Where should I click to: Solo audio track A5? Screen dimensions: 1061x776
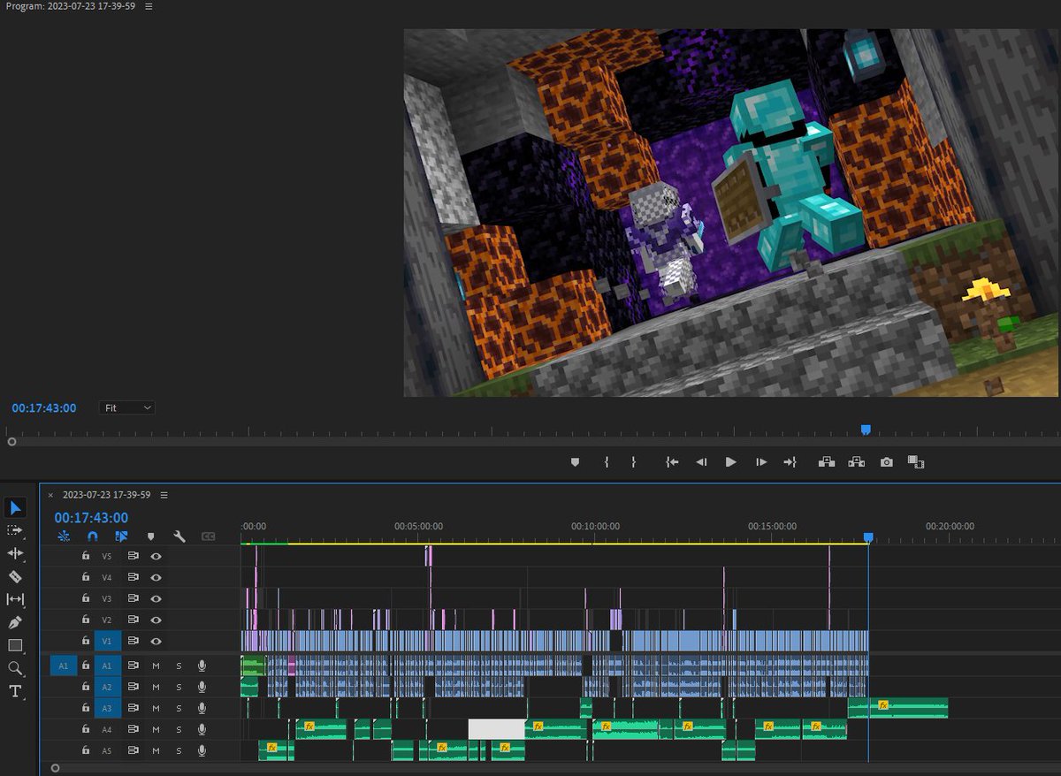coord(179,750)
